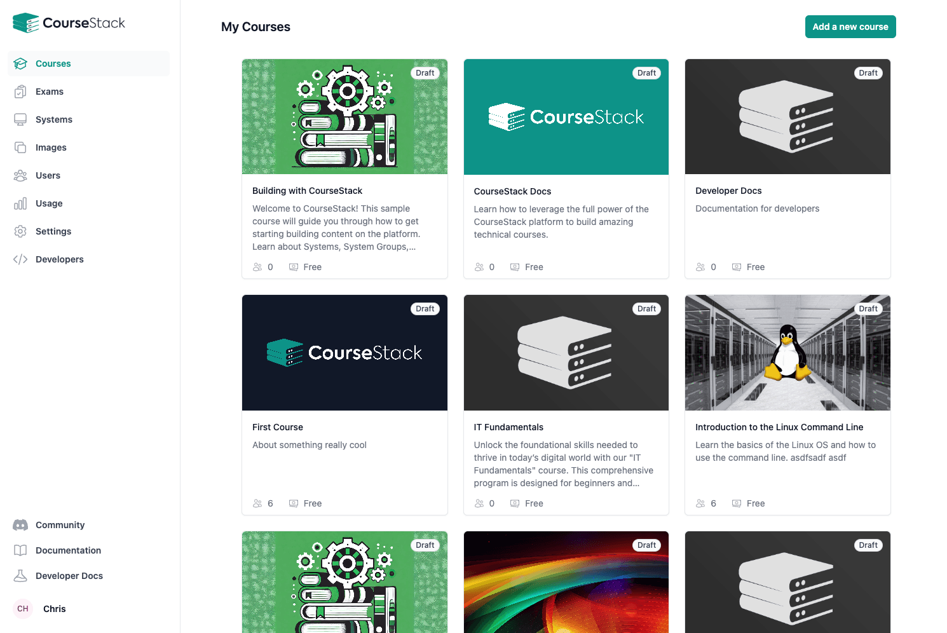Click the CourseStack Docs cover image
947x633 pixels.
566,117
